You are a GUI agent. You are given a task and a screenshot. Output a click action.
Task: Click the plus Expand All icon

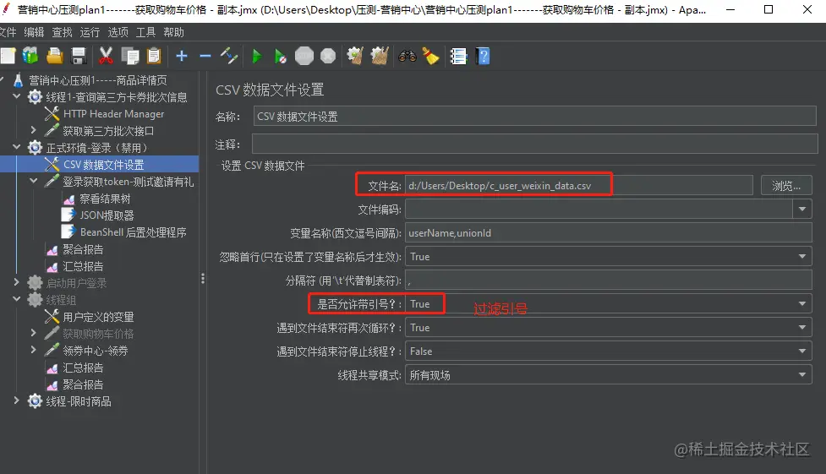(182, 56)
